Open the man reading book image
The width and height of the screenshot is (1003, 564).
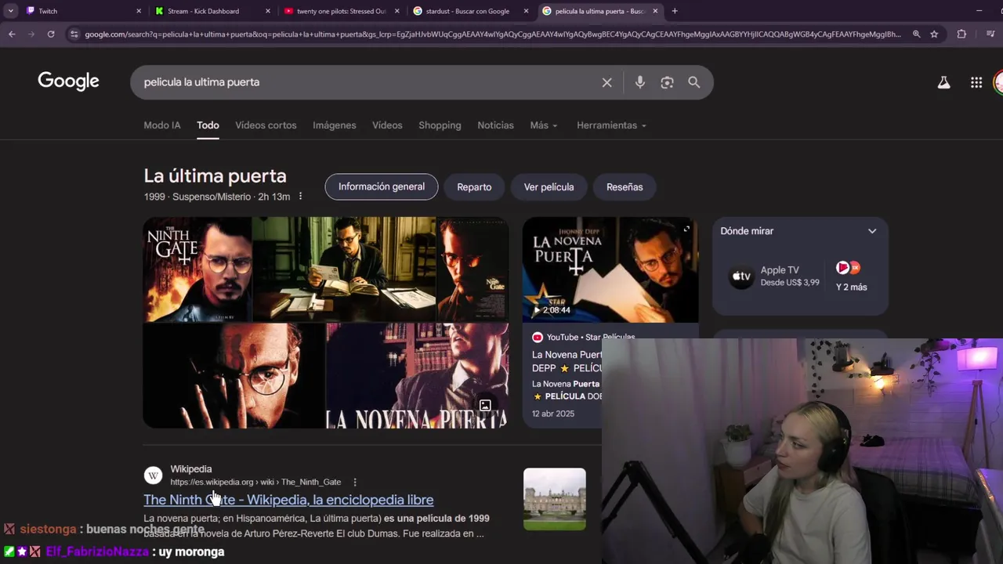click(345, 269)
